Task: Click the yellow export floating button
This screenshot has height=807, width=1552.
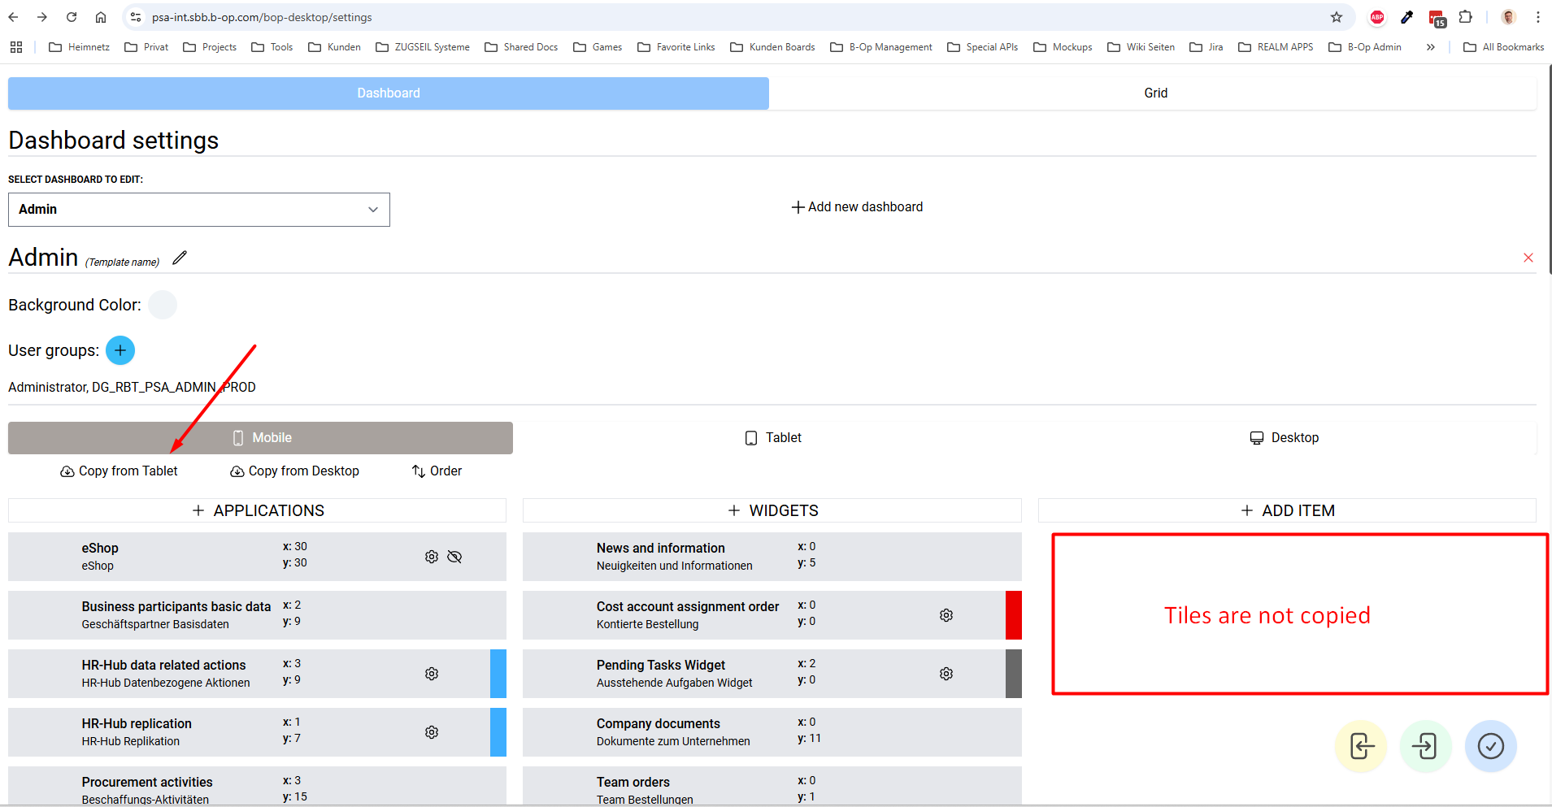Action: (x=1361, y=746)
